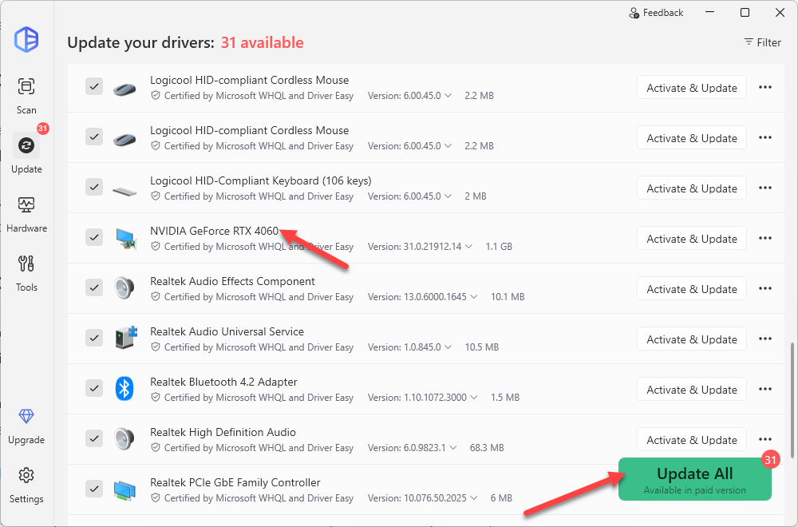Open more options for NVIDIA GeForce RTX 4060
The width and height of the screenshot is (798, 527).
click(x=764, y=238)
